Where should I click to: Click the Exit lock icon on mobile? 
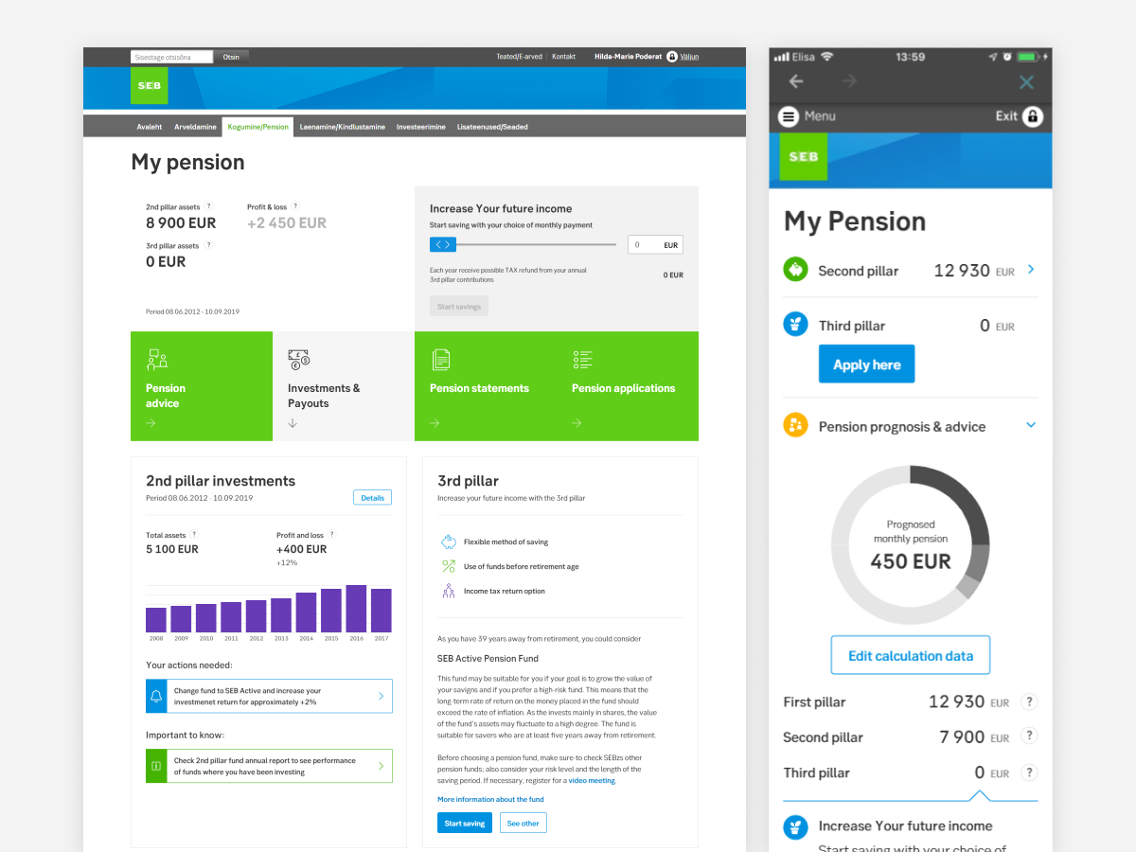[1033, 116]
